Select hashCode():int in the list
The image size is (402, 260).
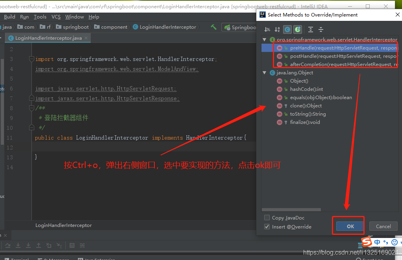point(330,89)
